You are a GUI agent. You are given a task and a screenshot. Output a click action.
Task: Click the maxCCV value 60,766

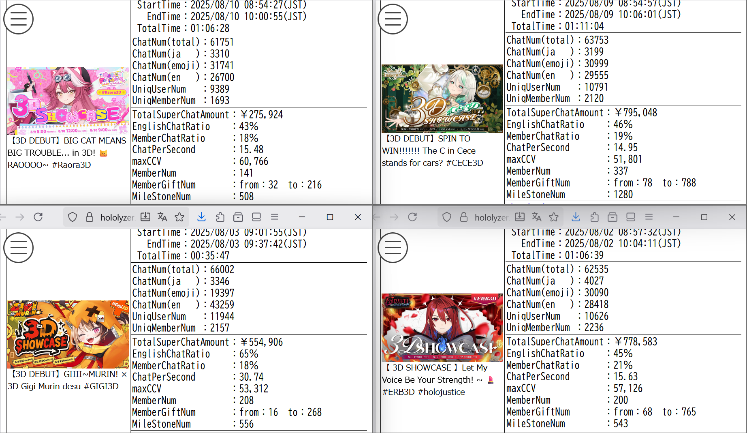pos(254,161)
